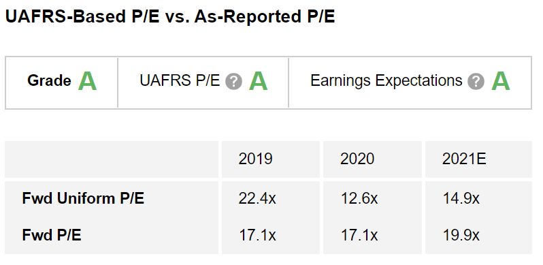Click the 17.1x Fwd P/E for 2020

(359, 235)
